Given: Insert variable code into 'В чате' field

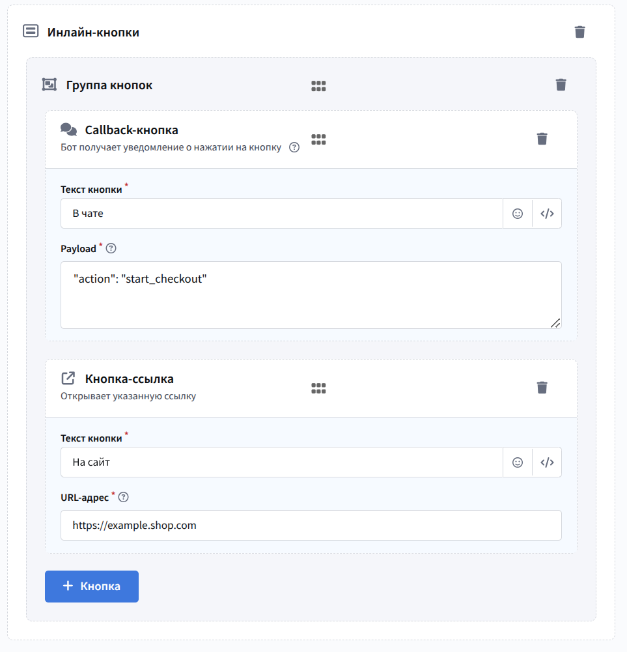Looking at the screenshot, I should (x=547, y=214).
